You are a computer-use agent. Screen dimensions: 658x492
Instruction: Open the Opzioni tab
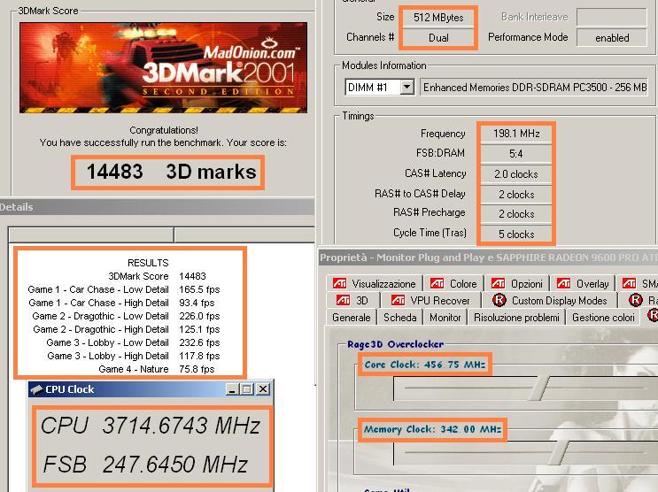(517, 284)
